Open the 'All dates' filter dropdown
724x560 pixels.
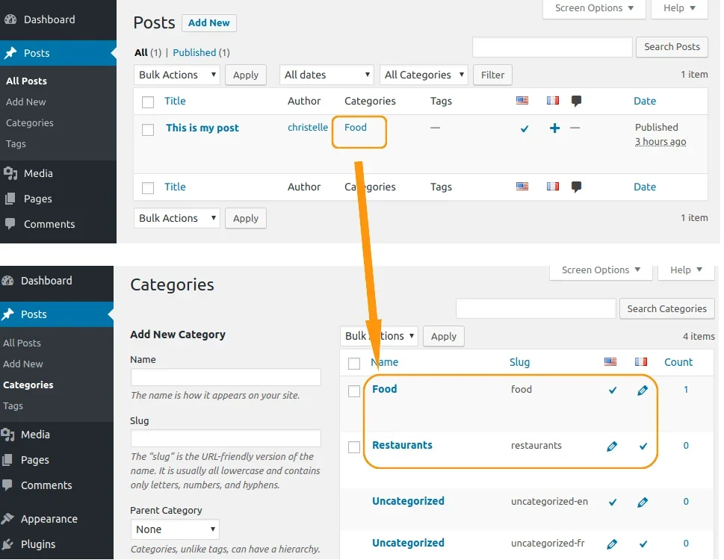click(327, 75)
